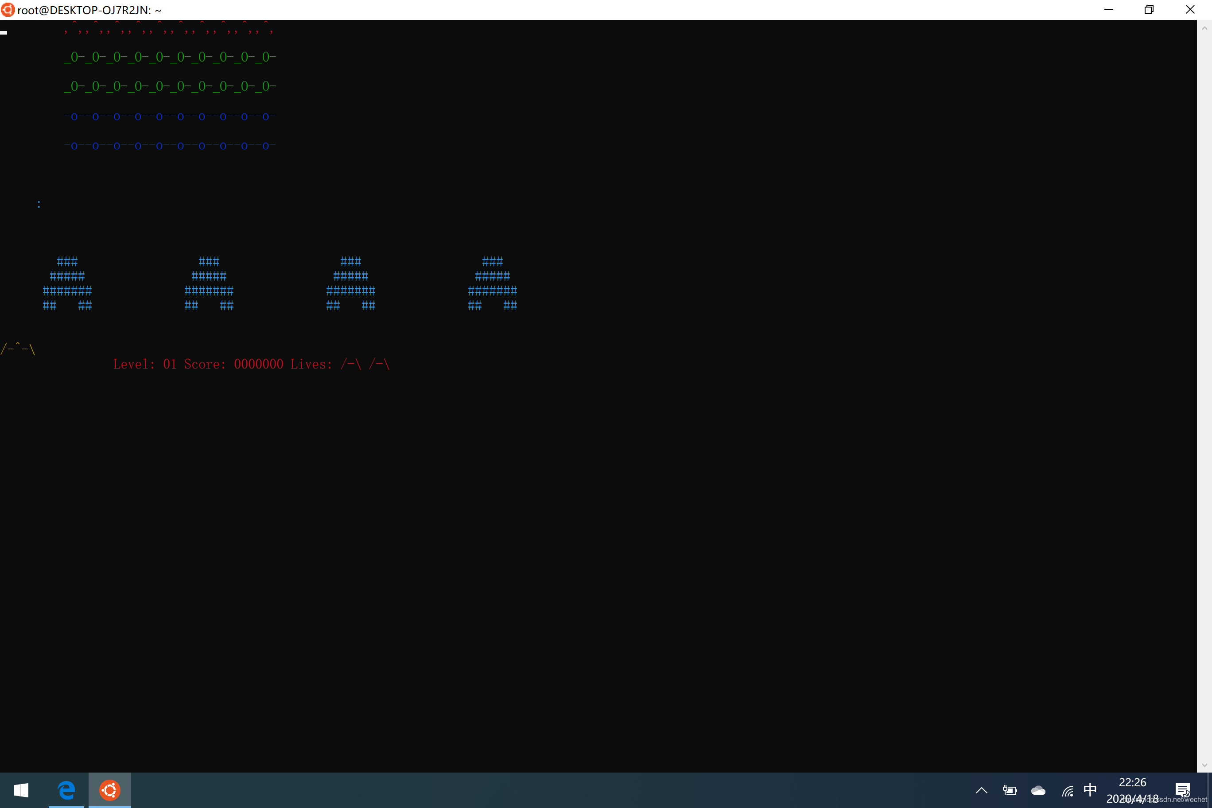
Task: Restore down the terminal window
Action: click(1149, 10)
